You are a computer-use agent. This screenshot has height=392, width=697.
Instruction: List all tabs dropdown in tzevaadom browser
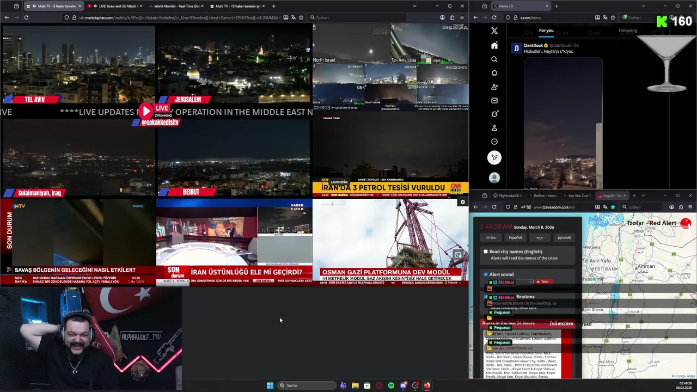point(643,195)
